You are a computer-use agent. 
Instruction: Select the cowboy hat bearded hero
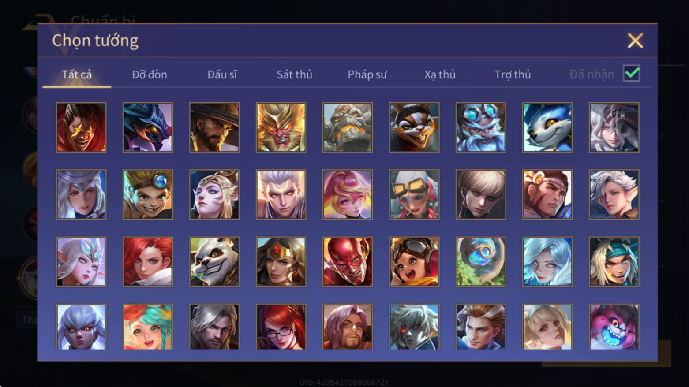214,127
